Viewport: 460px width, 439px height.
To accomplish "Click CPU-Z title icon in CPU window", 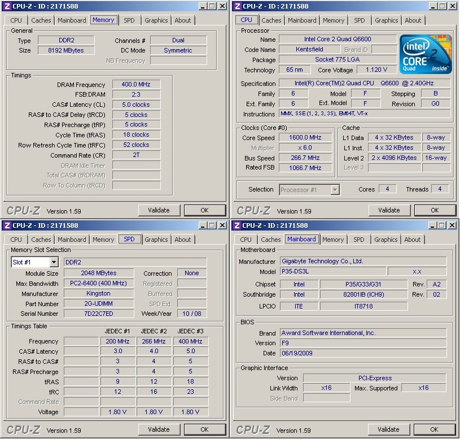I will tap(238, 6).
